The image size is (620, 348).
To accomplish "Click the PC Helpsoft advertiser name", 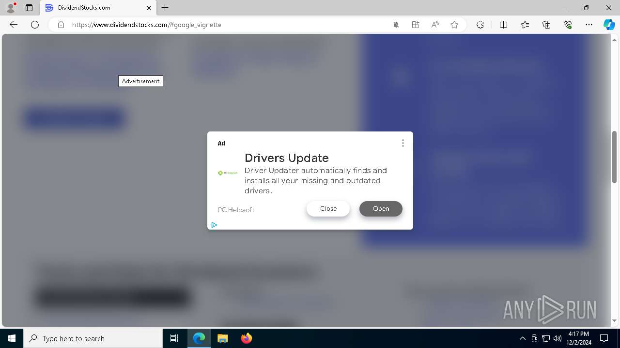I will (236, 210).
